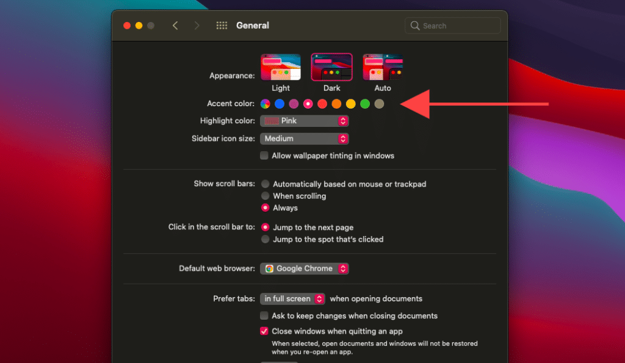Click the back navigation arrow
Image resolution: width=625 pixels, height=363 pixels.
[x=175, y=26]
